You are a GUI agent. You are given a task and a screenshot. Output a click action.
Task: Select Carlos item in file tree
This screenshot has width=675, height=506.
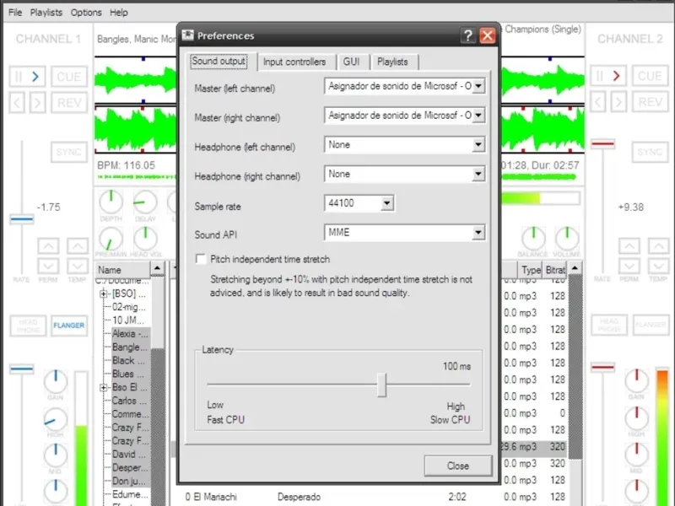[x=129, y=401]
